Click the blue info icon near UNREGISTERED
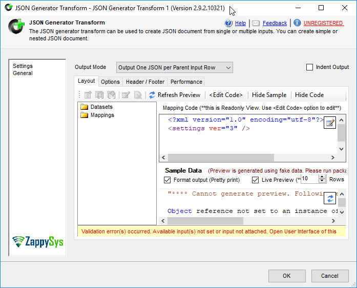The image size is (357, 288). (297, 22)
